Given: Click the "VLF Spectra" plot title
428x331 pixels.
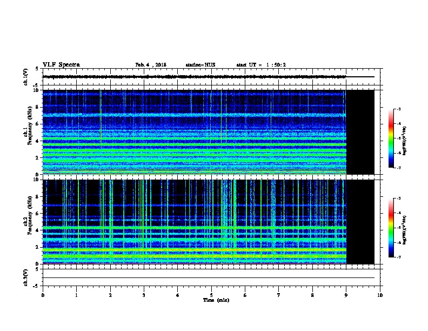Looking at the screenshot, I should tap(61, 65).
